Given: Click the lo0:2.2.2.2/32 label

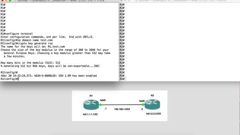Looking at the screenshot, I should click(153, 114).
